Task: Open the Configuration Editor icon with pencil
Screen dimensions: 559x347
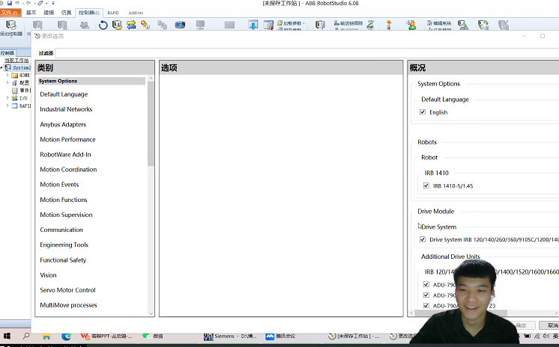Action: (x=268, y=25)
